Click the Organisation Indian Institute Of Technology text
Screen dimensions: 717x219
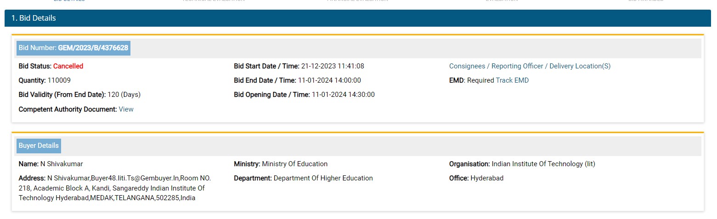pyautogui.click(x=543, y=164)
